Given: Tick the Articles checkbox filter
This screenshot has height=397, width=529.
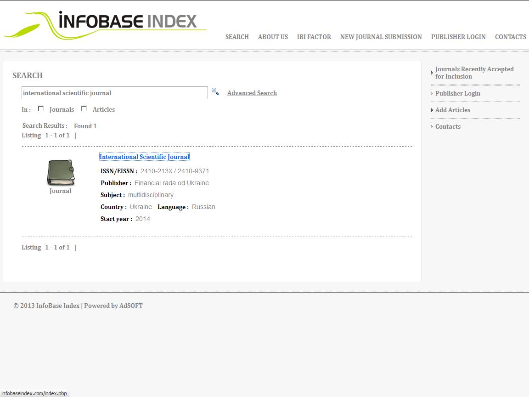Looking at the screenshot, I should 84,109.
